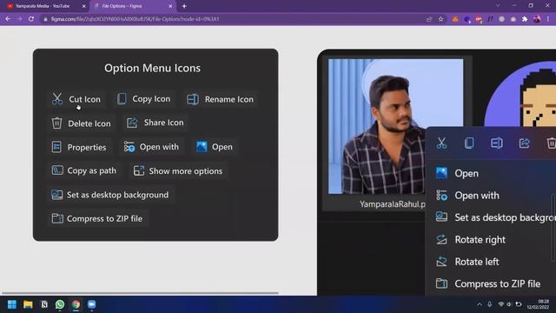556x313 pixels.
Task: Click the Delete Icon trash can in left panel
Action: click(x=56, y=123)
